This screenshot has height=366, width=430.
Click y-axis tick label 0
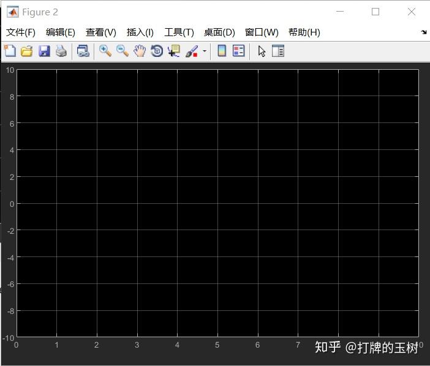click(12, 204)
